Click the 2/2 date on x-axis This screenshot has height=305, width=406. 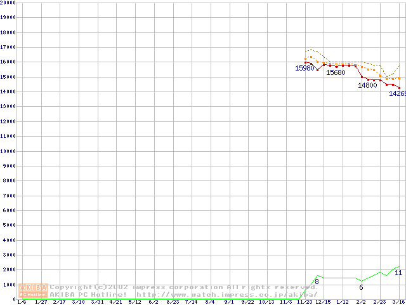[361, 302]
